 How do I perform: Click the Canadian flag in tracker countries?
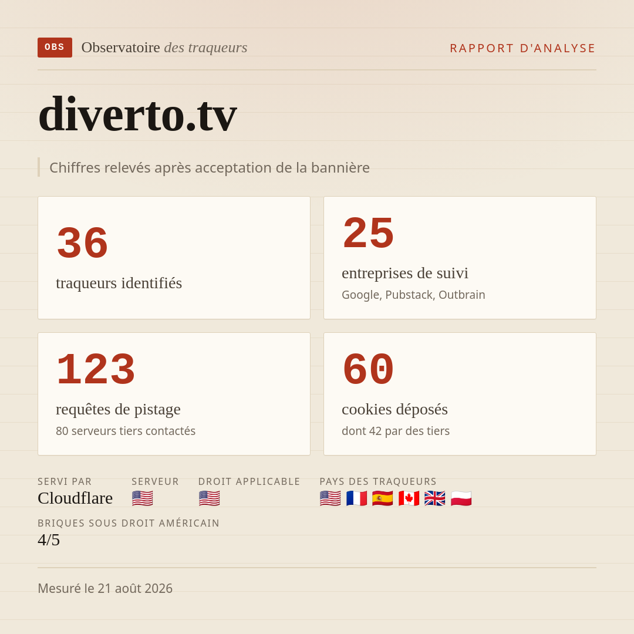[x=409, y=498]
